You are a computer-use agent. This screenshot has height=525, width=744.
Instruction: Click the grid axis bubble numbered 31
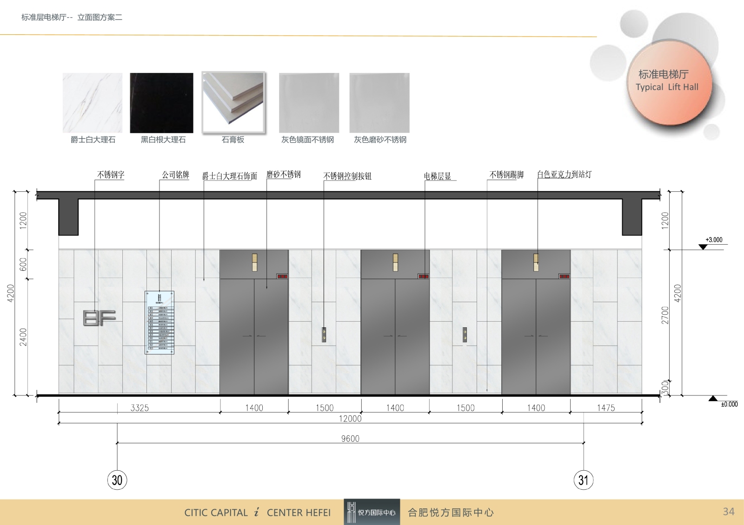584,480
